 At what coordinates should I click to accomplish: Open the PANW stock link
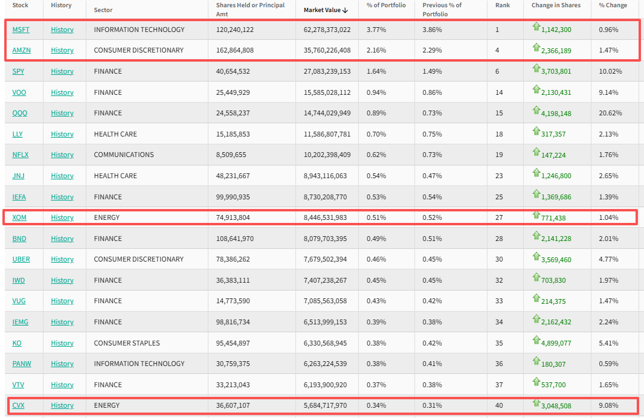pyautogui.click(x=21, y=364)
